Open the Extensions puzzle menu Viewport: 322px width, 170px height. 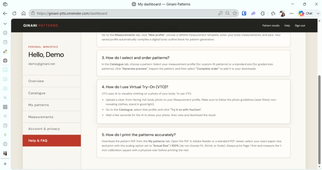tap(262, 13)
